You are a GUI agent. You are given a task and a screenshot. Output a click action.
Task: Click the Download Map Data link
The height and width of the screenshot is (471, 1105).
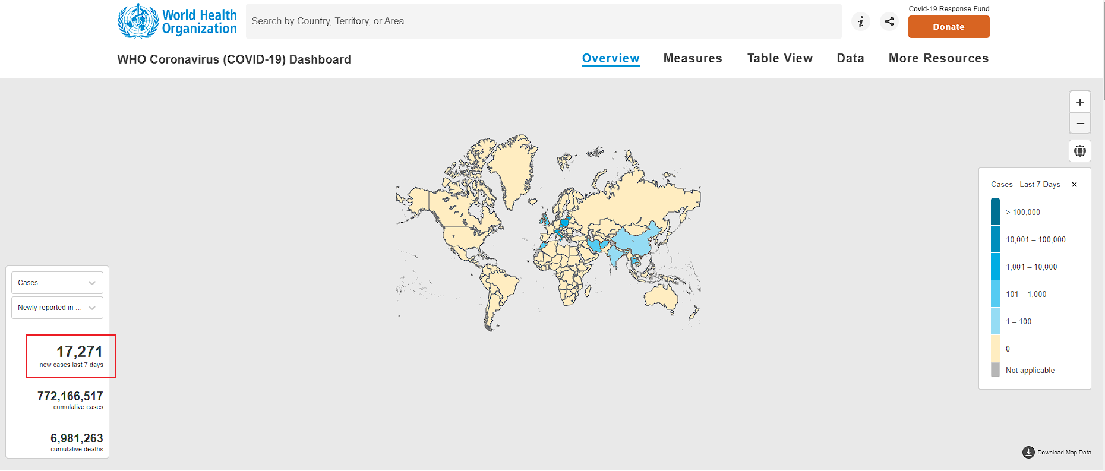click(x=1064, y=453)
